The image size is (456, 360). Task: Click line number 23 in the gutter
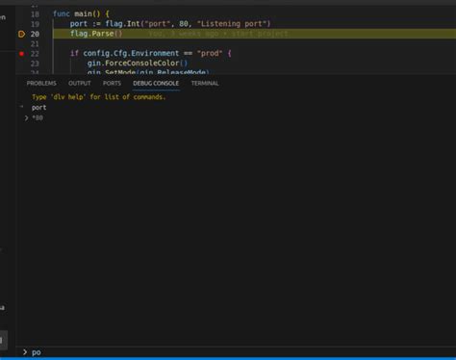coord(35,64)
